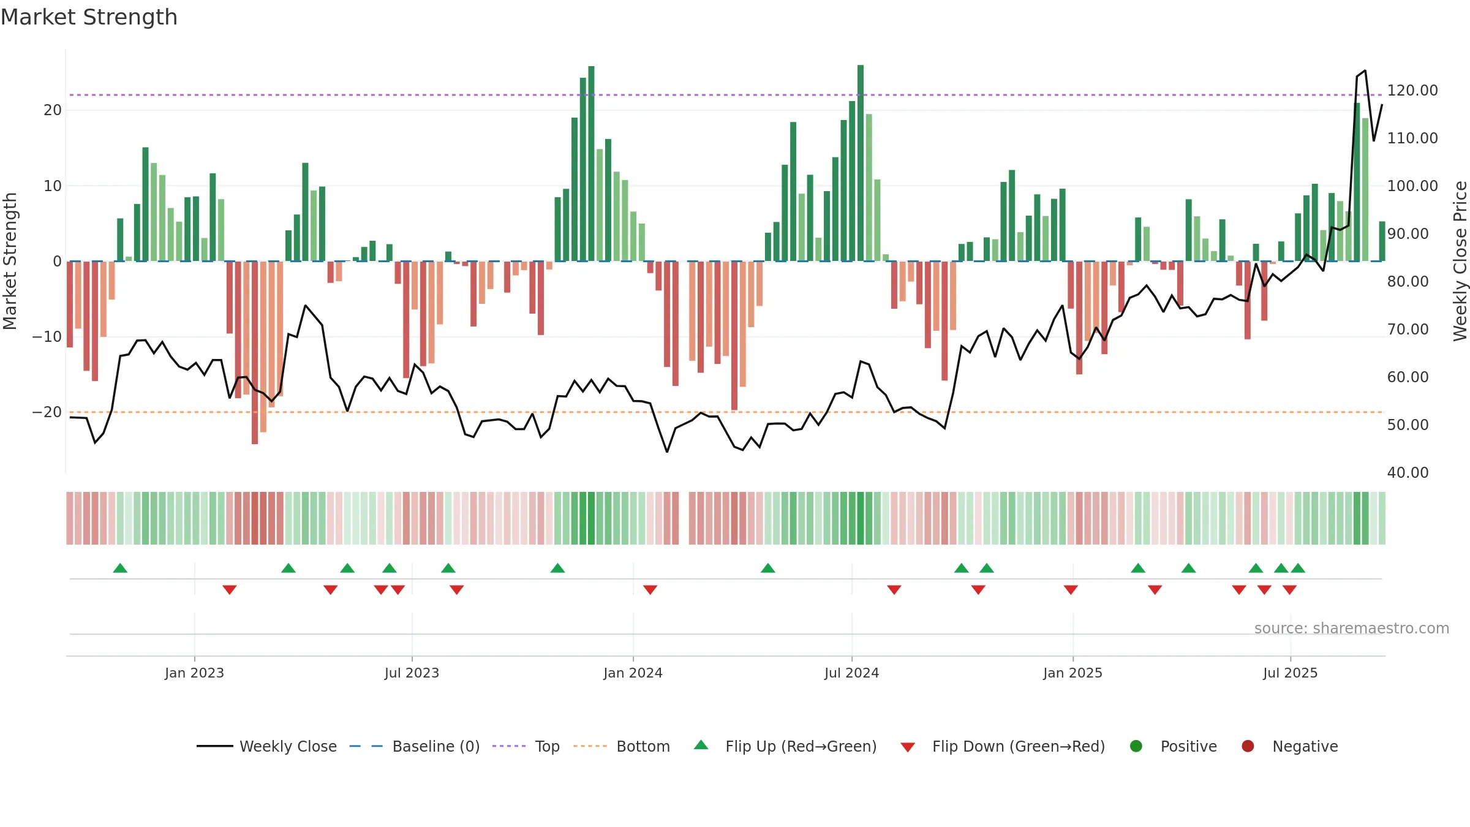Toggle the Baseline (0) legend entry
Viewport: 1470px width, 827px height.
coord(415,746)
